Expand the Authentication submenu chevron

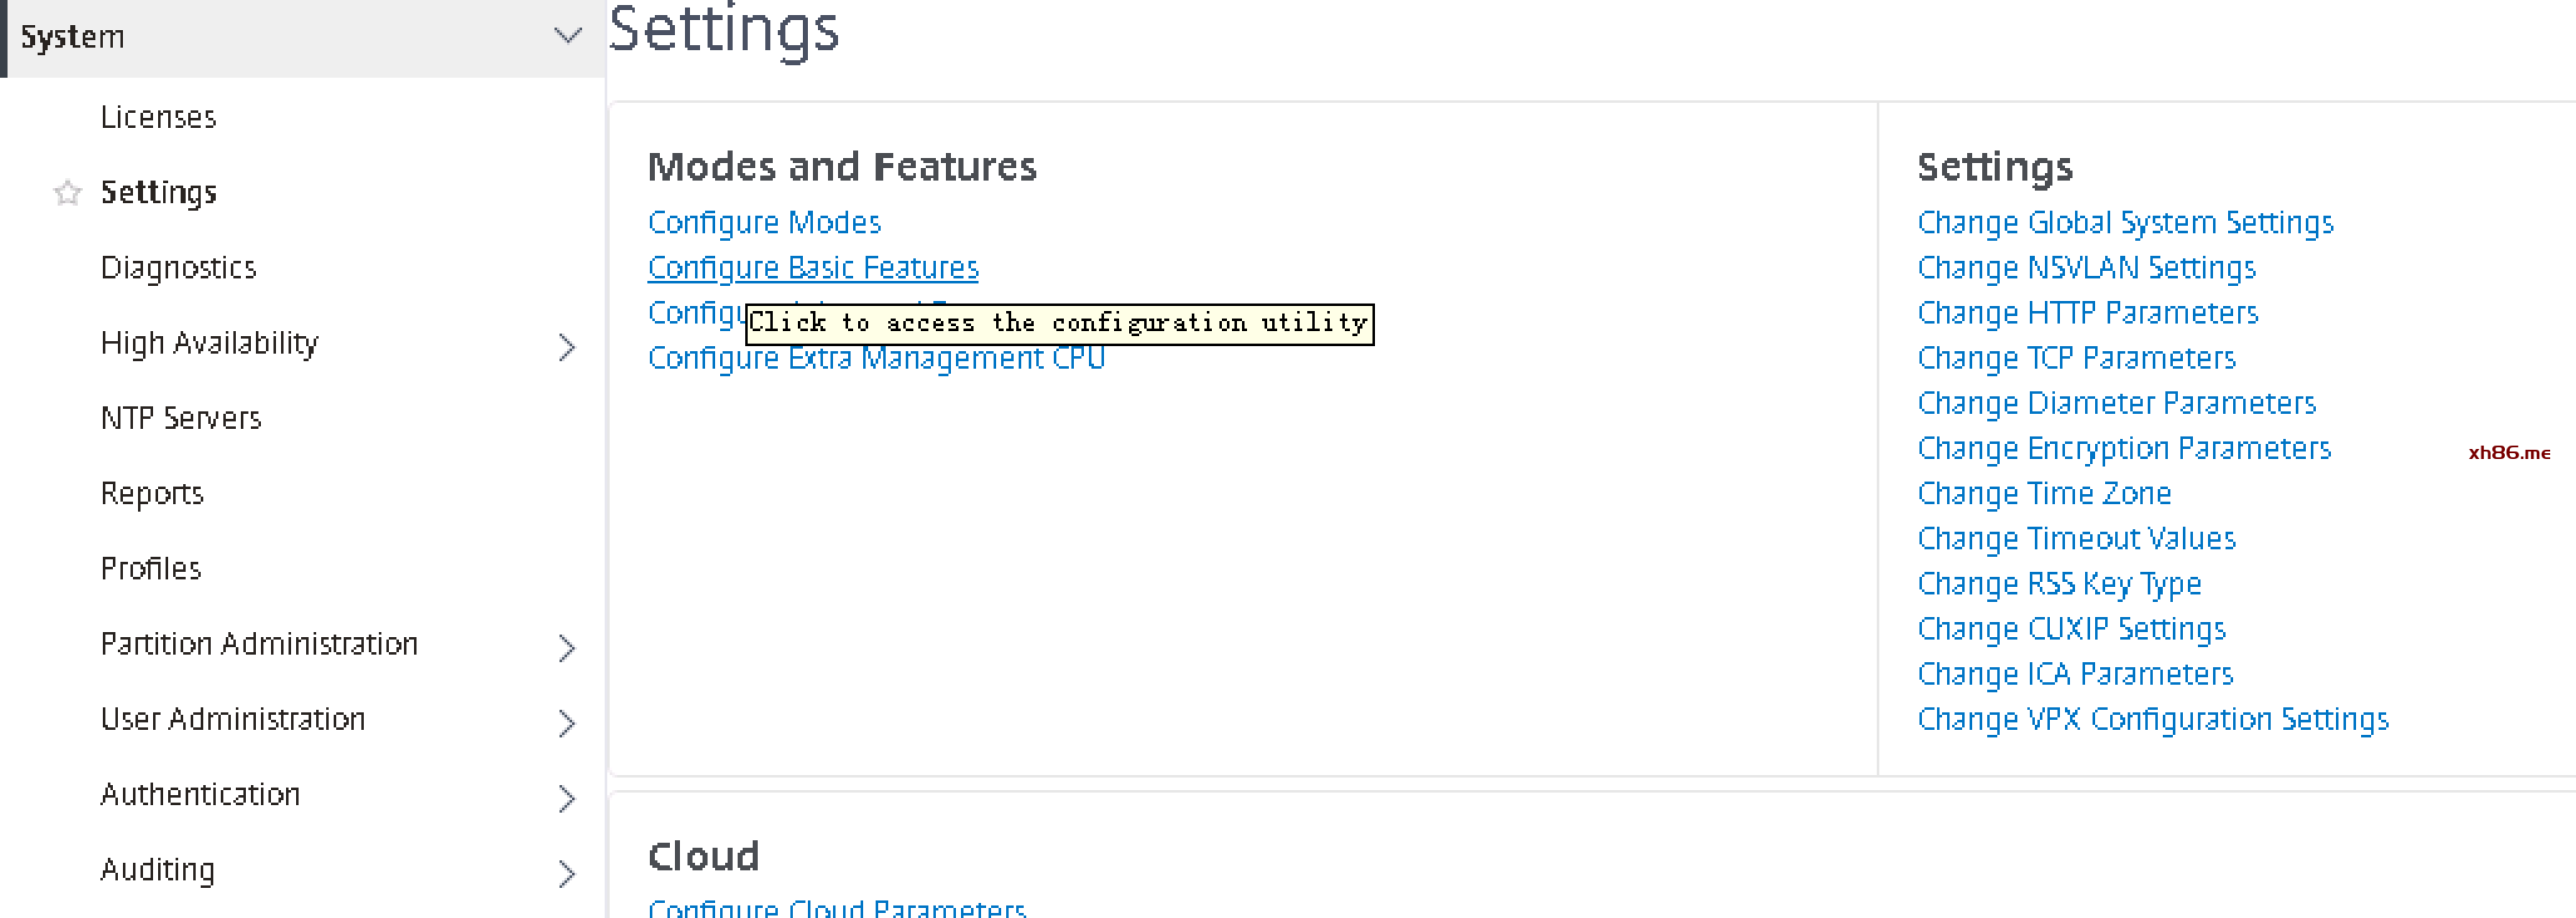tap(567, 798)
